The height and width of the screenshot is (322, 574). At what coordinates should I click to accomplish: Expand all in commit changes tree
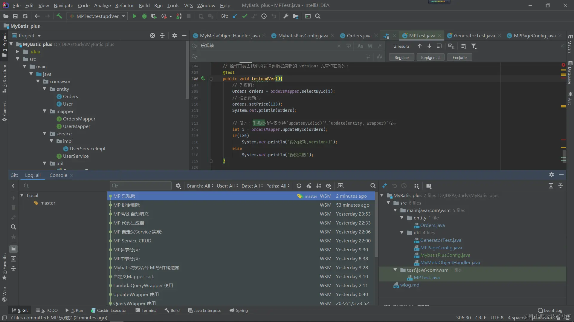click(x=551, y=186)
